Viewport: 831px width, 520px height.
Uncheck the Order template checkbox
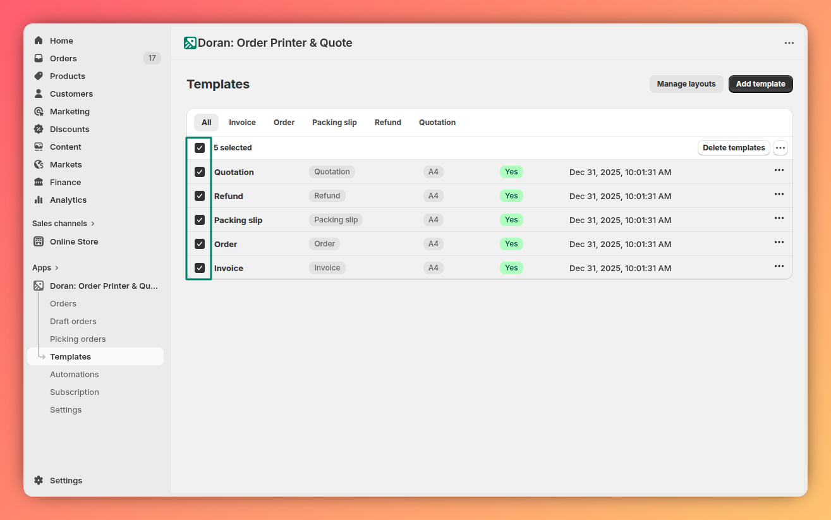click(x=200, y=244)
